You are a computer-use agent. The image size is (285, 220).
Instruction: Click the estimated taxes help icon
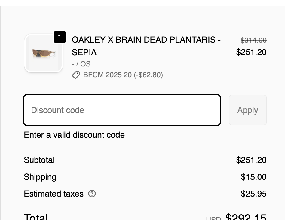92,194
